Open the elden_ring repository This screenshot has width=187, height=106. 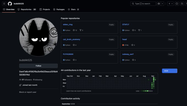click(68, 25)
